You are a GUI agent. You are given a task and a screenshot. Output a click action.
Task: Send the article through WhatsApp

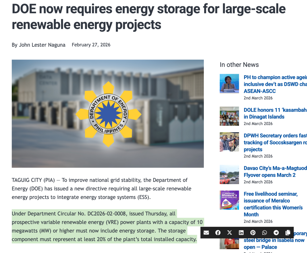click(265, 233)
